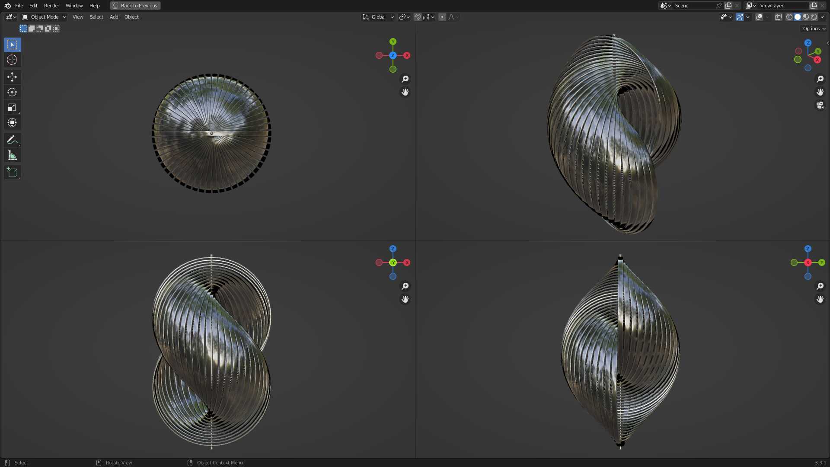Image resolution: width=830 pixels, height=467 pixels.
Task: Click zoom icon in top-right viewport
Action: click(x=820, y=79)
